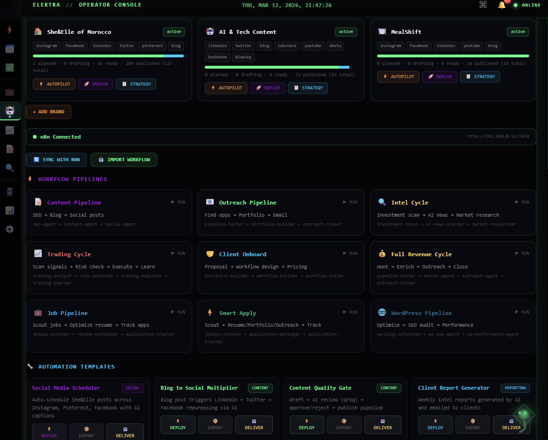The height and width of the screenshot is (440, 548).
Task: Open the calendar icon in the sidebar
Action: point(9,48)
